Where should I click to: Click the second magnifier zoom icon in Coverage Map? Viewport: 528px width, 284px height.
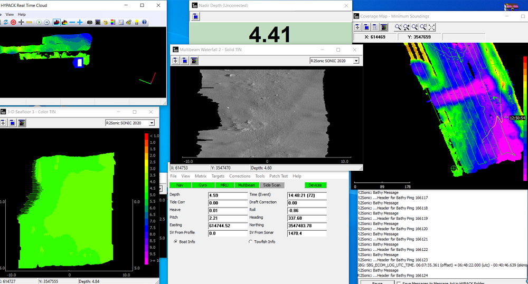click(x=407, y=27)
